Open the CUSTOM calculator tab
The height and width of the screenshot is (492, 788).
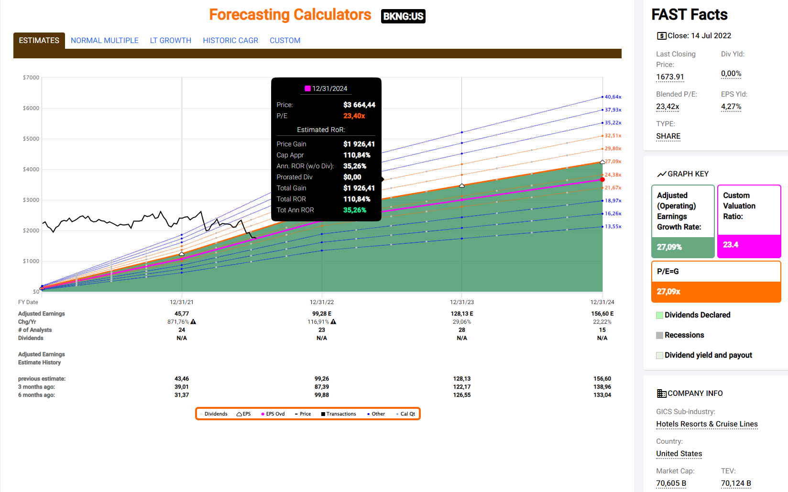click(285, 41)
